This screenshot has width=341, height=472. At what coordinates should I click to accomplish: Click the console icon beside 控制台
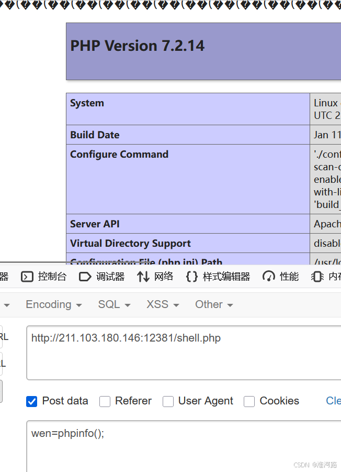click(x=27, y=277)
